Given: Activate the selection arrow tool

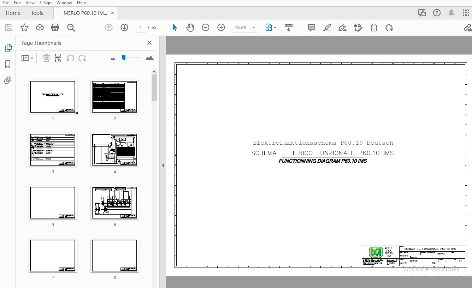Looking at the screenshot, I should click(175, 28).
